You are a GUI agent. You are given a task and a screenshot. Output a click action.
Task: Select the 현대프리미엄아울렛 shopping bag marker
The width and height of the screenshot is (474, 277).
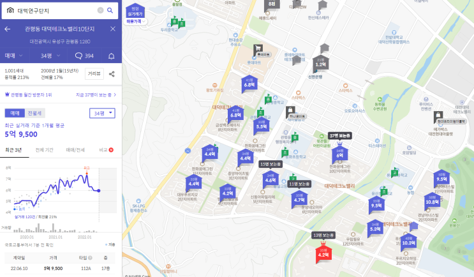(438, 116)
